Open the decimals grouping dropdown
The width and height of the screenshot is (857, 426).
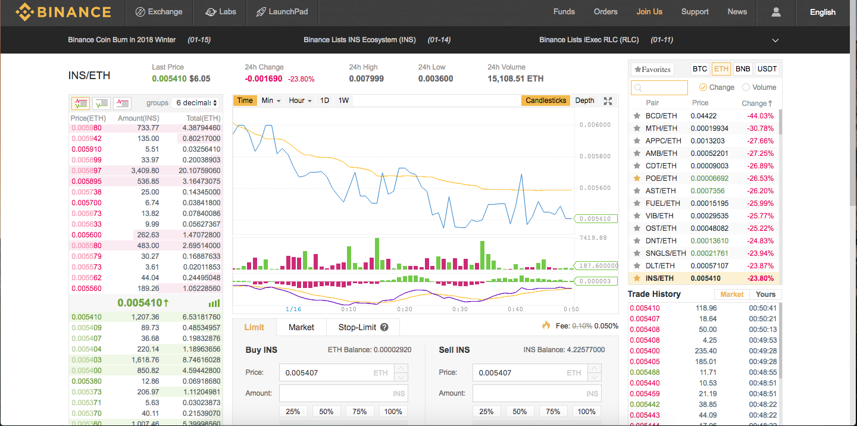[x=195, y=103]
